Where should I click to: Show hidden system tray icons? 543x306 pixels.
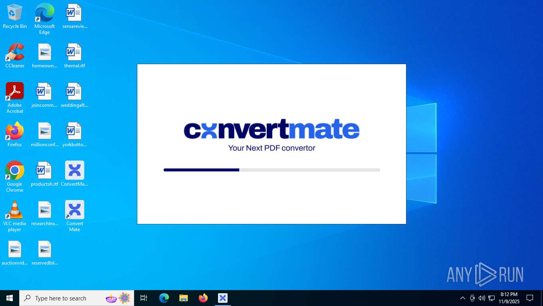click(x=462, y=298)
